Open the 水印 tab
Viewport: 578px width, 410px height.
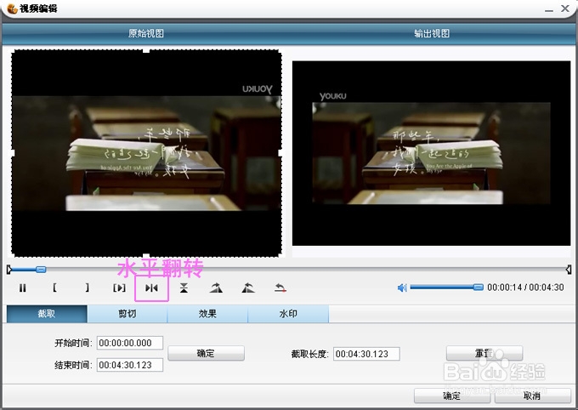tap(288, 314)
